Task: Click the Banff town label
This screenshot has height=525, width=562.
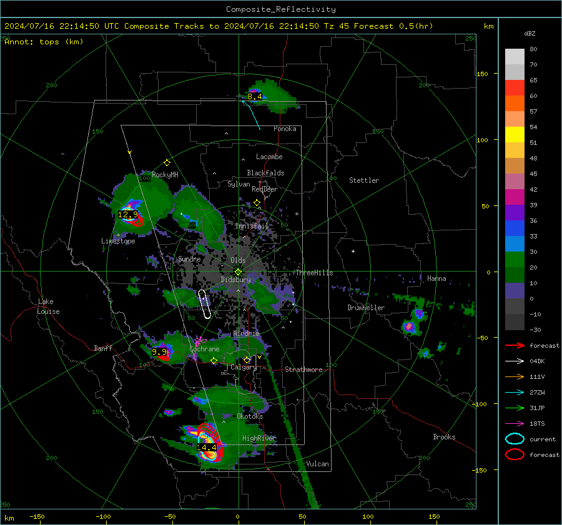Action: [103, 348]
